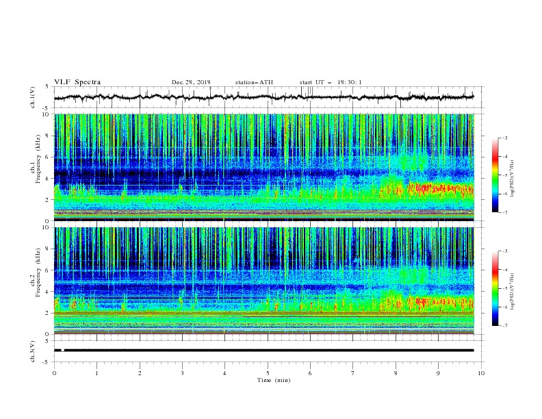Click the date 'Dec. 28, 2018'
The width and height of the screenshot is (542, 419).
[191, 82]
